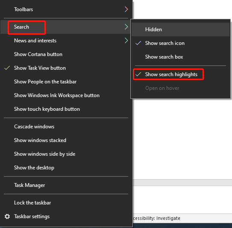
Task: Enable Show Windows Ink Workspace button
Action: pyautogui.click(x=66, y=95)
